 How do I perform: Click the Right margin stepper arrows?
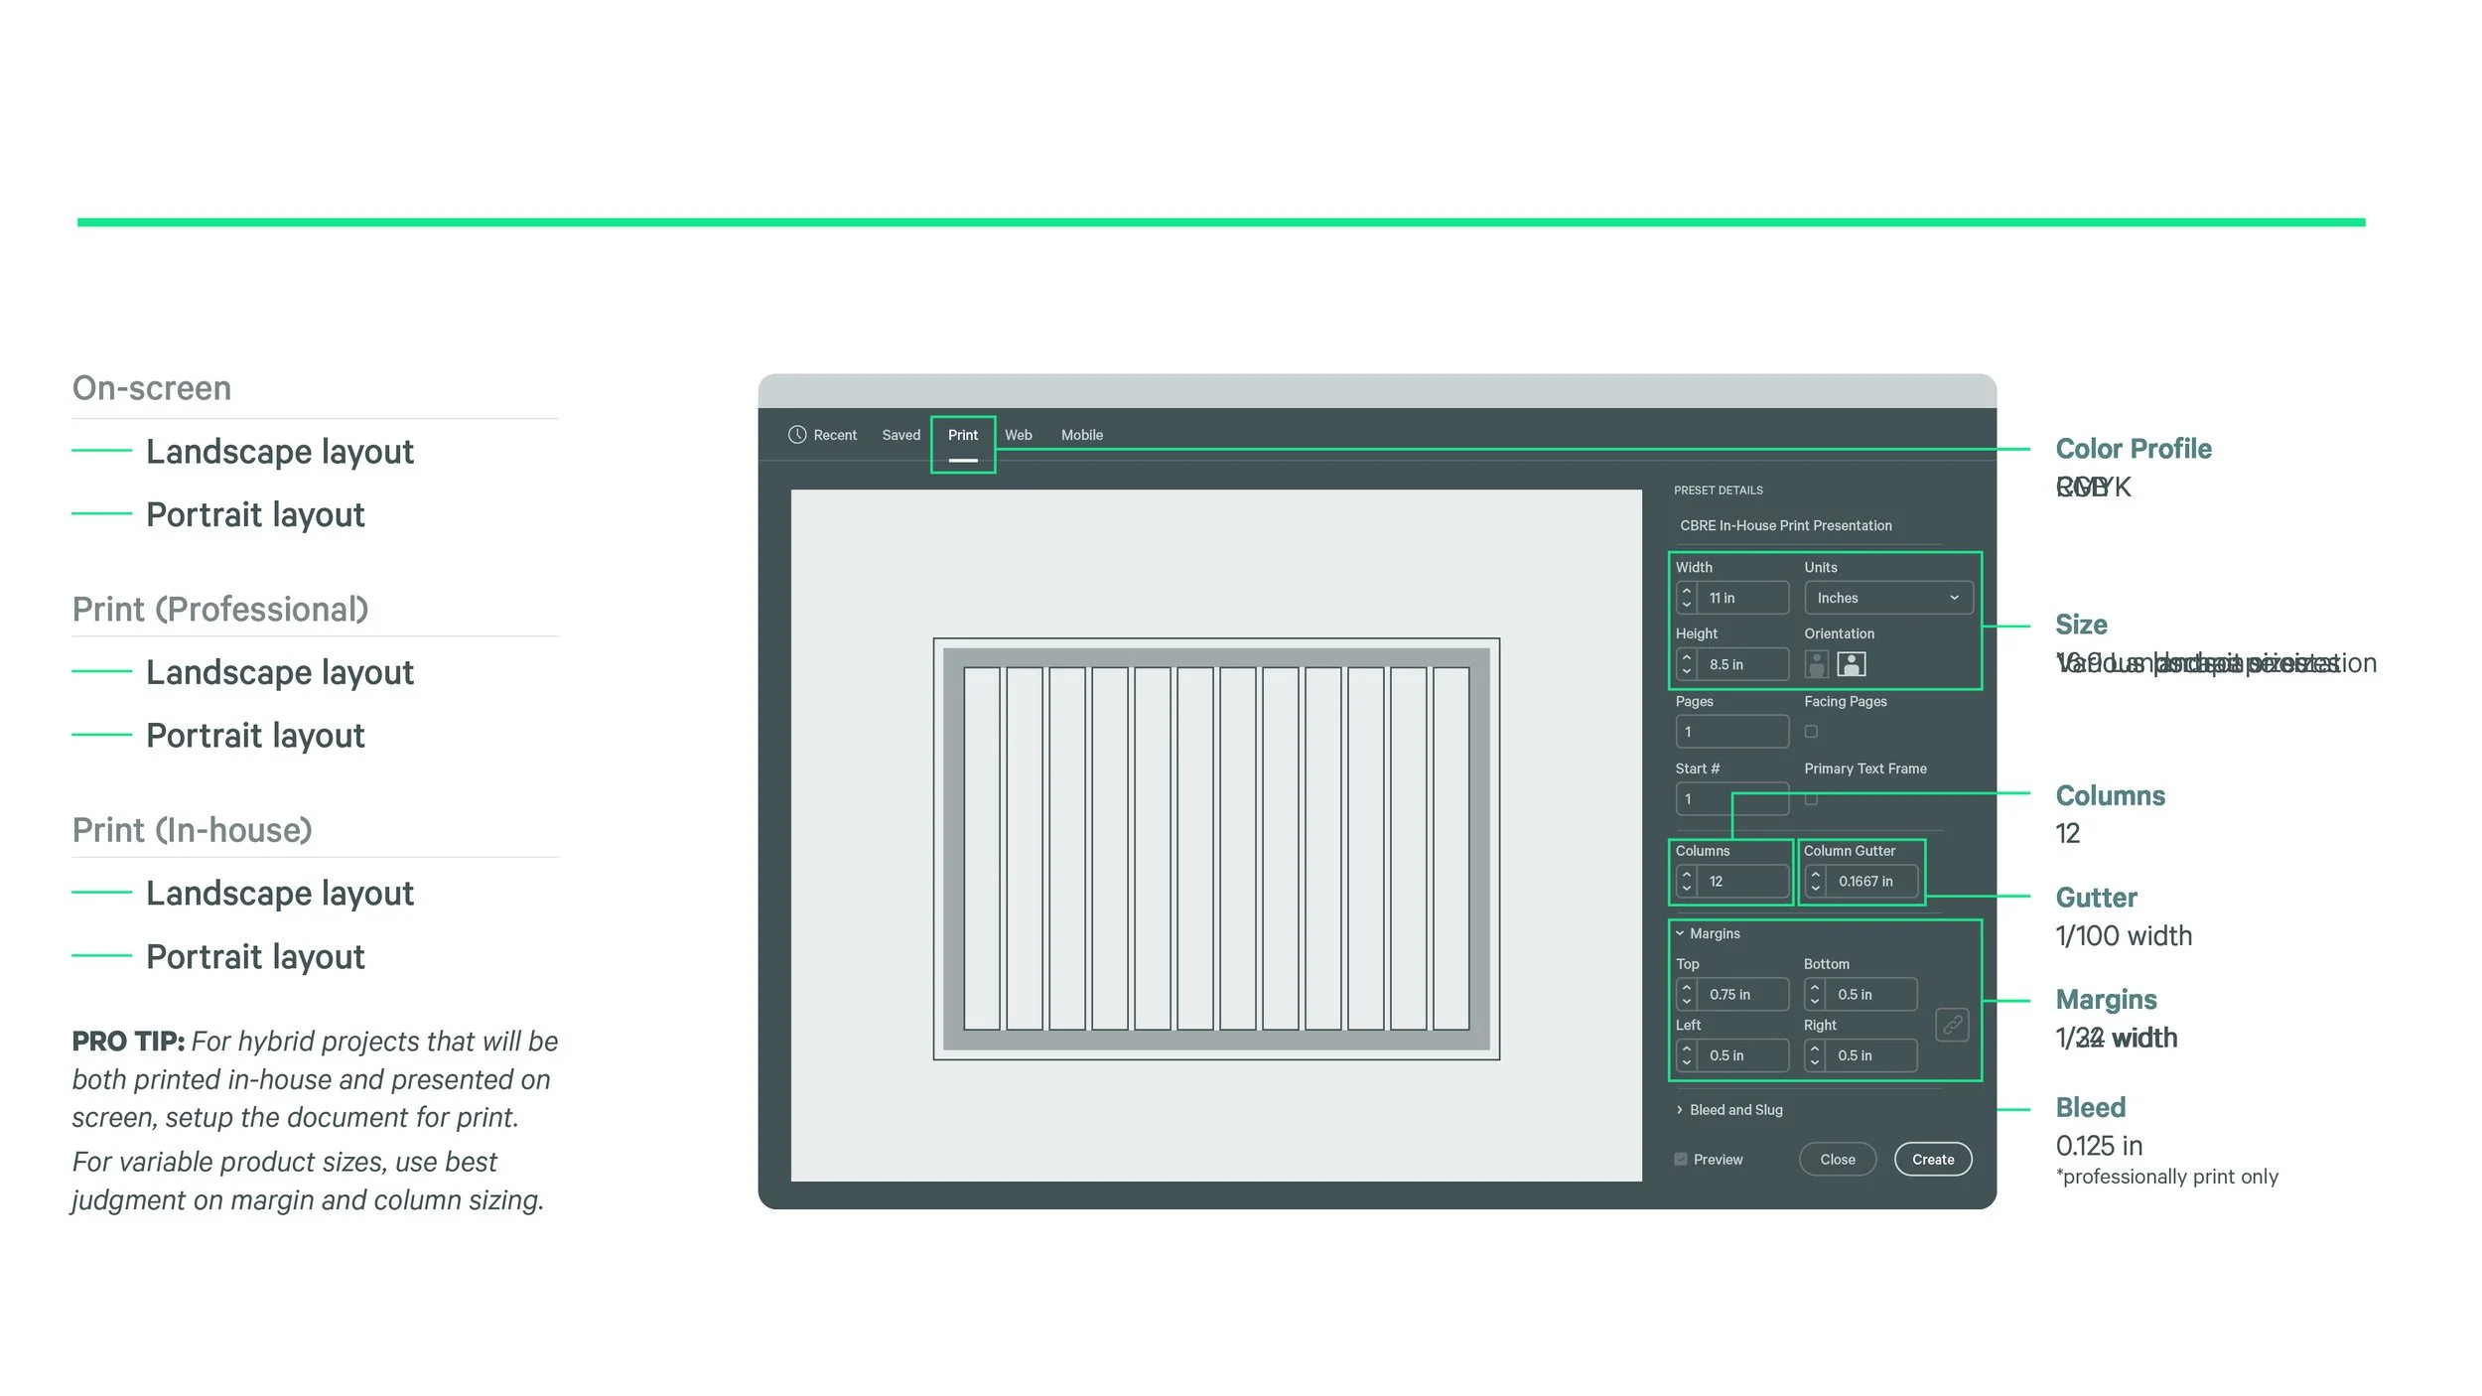point(1815,1055)
